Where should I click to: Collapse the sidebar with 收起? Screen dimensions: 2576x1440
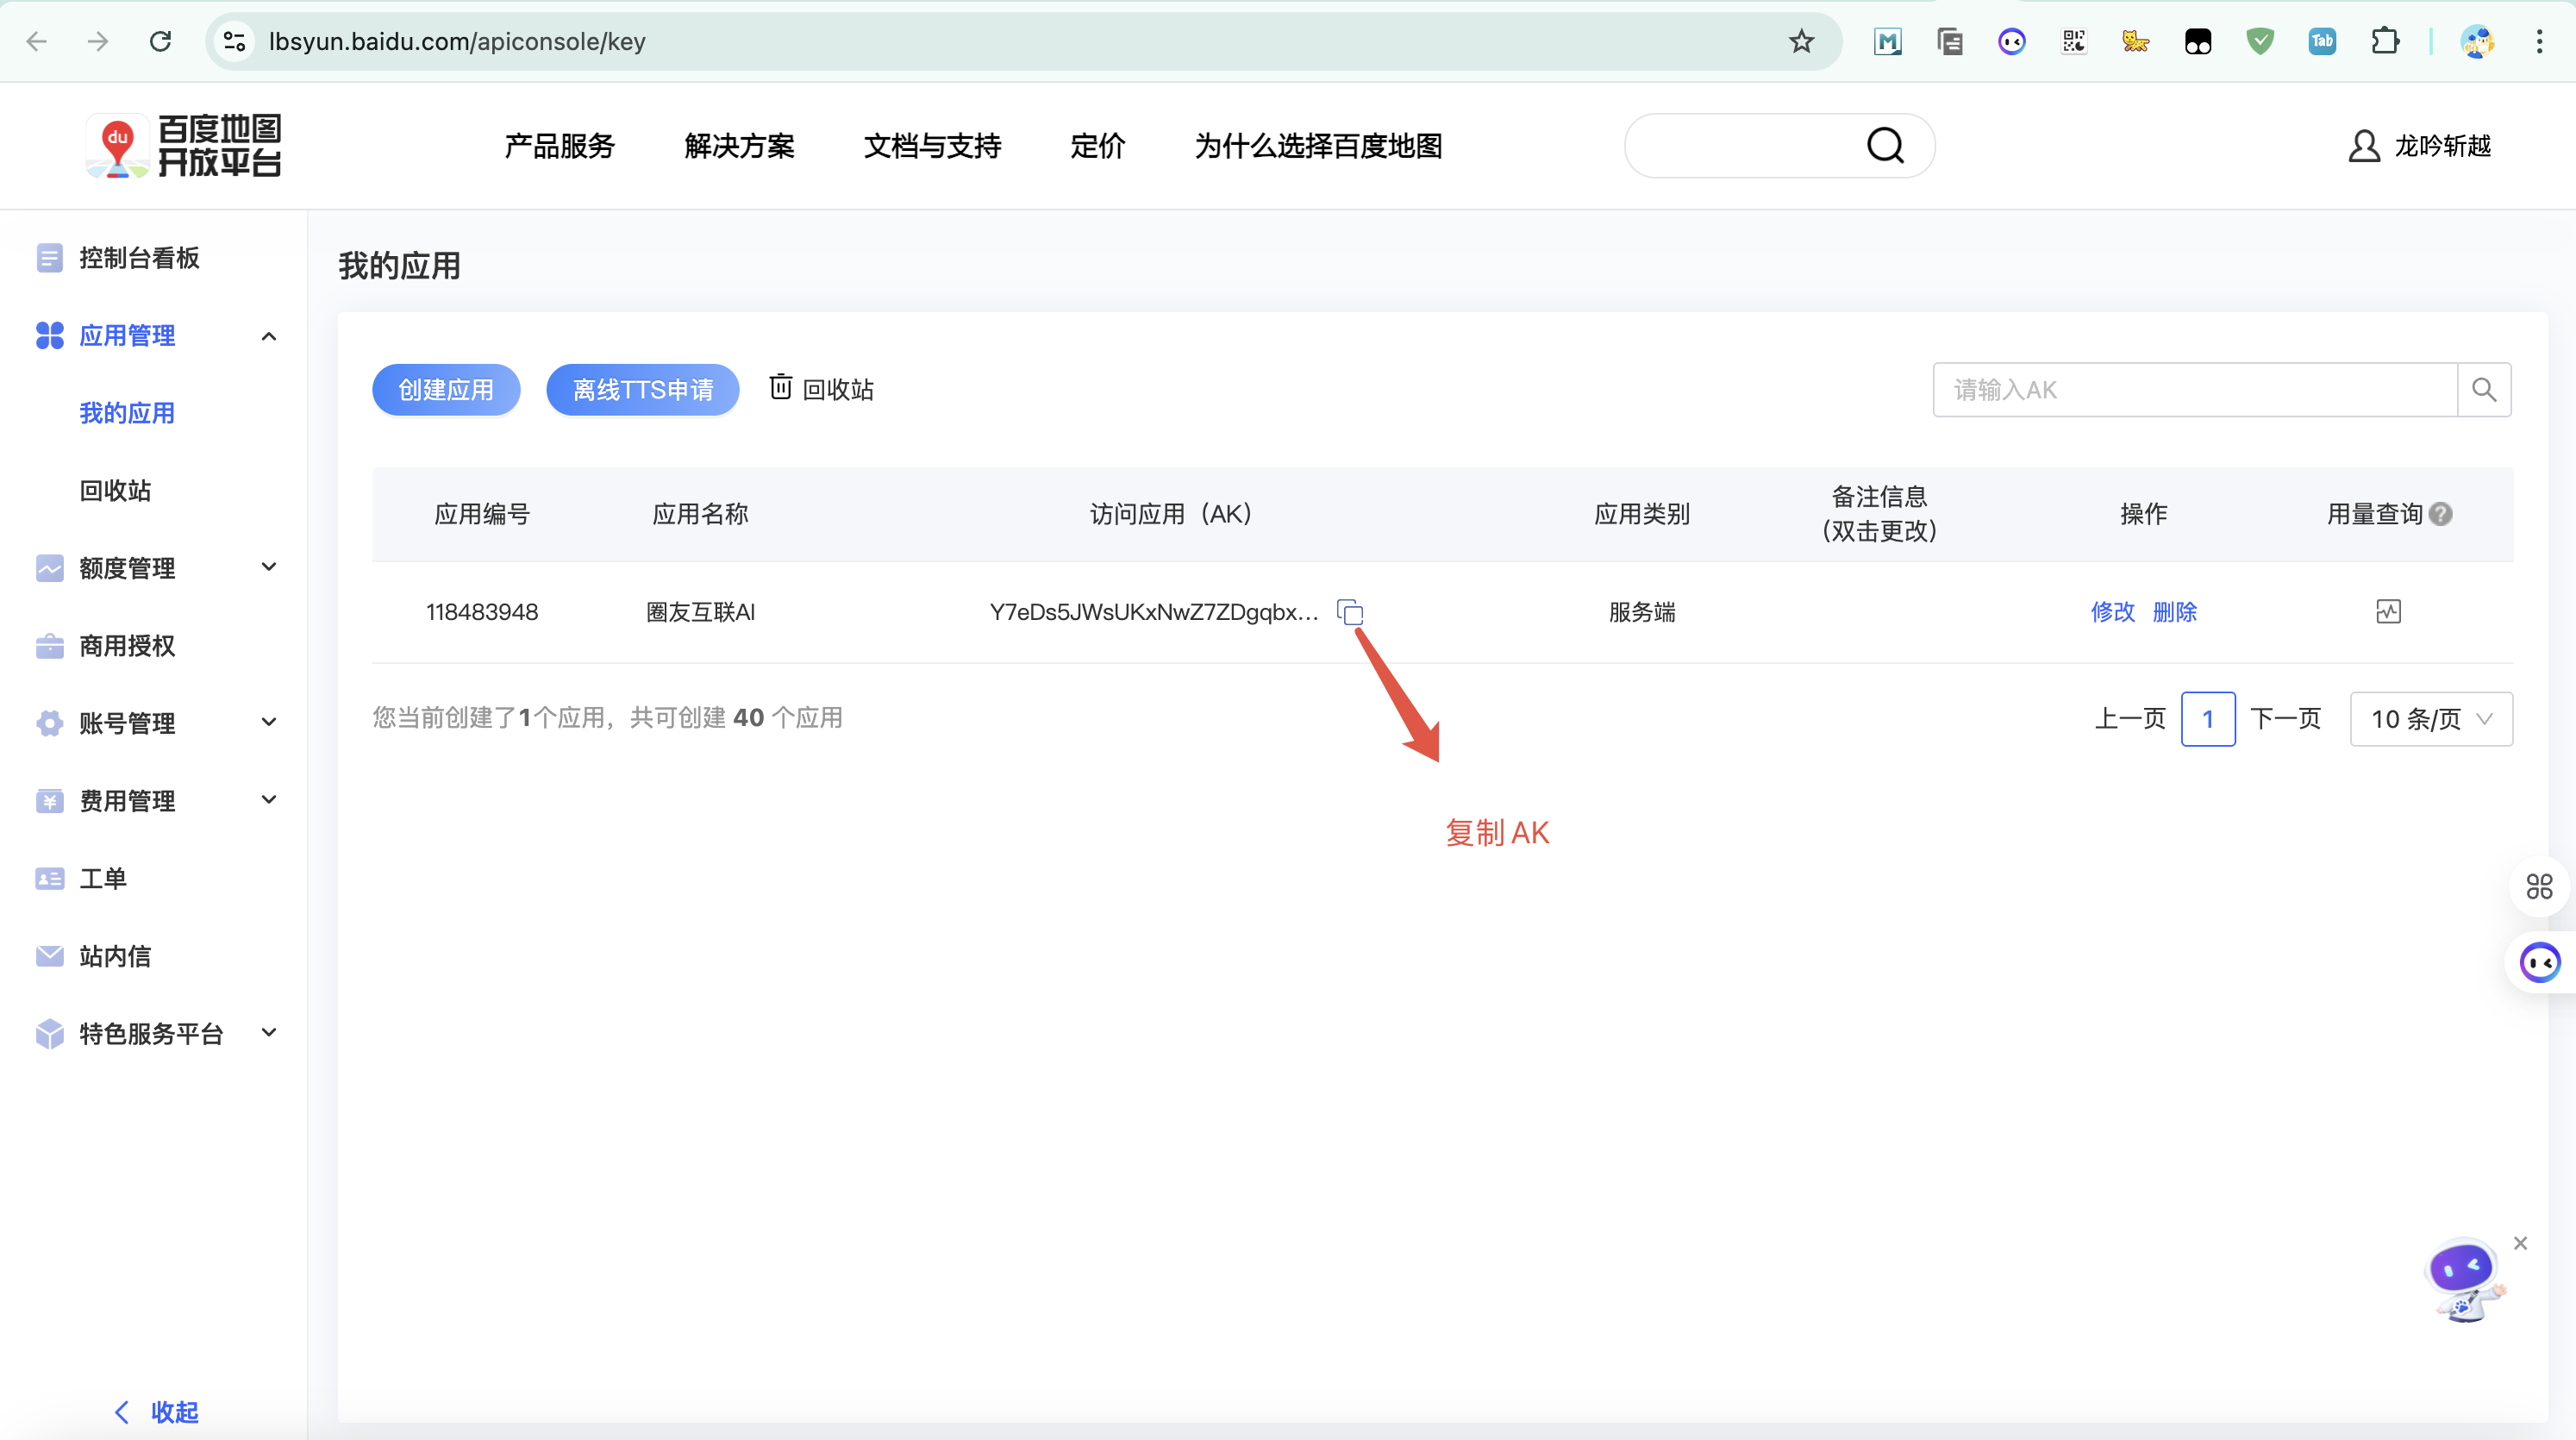point(157,1412)
